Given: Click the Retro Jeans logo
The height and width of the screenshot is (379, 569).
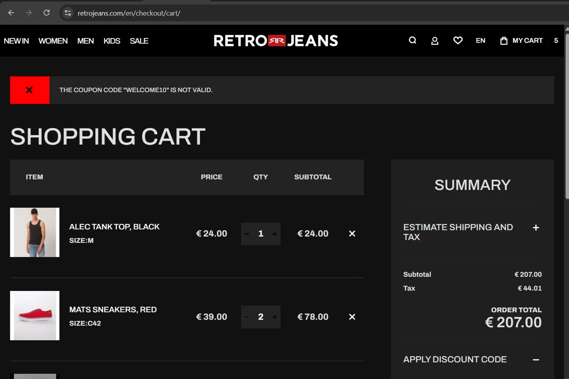Looking at the screenshot, I should pos(276,41).
